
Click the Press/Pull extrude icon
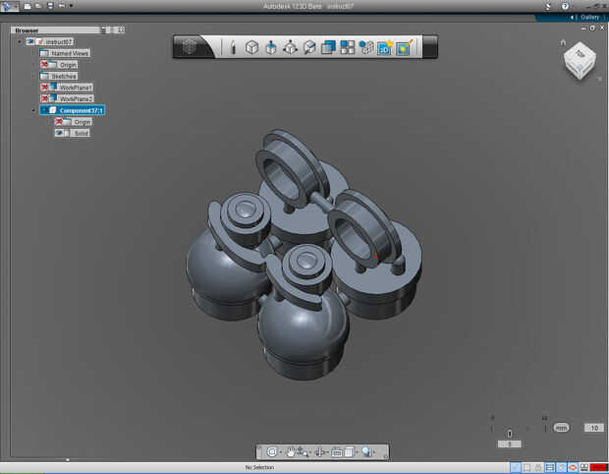271,47
